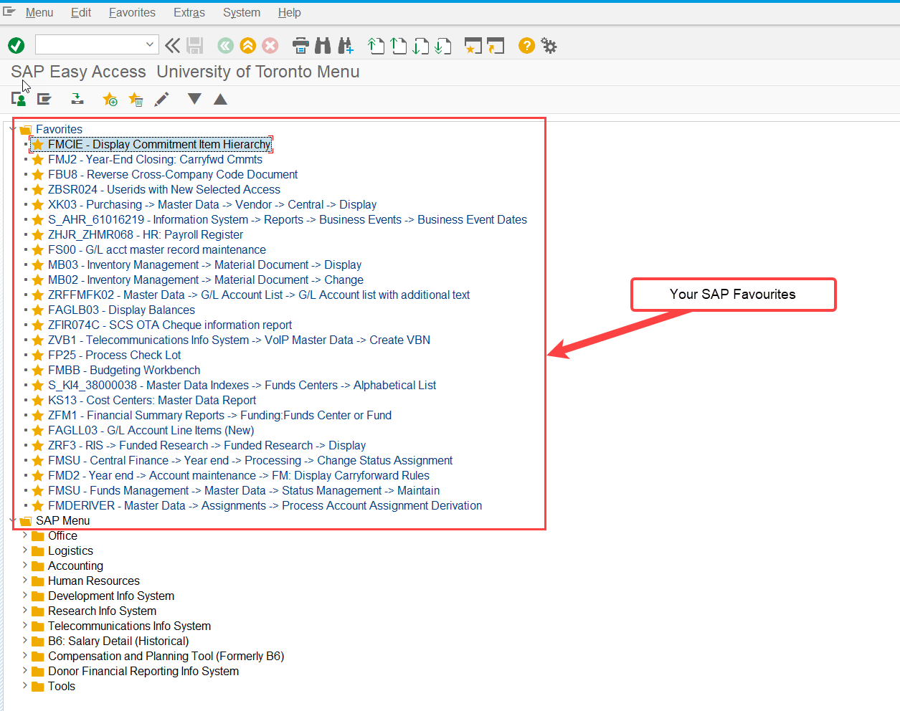
Task: Select MB03 - Material Document Display favorite
Action: [x=204, y=264]
